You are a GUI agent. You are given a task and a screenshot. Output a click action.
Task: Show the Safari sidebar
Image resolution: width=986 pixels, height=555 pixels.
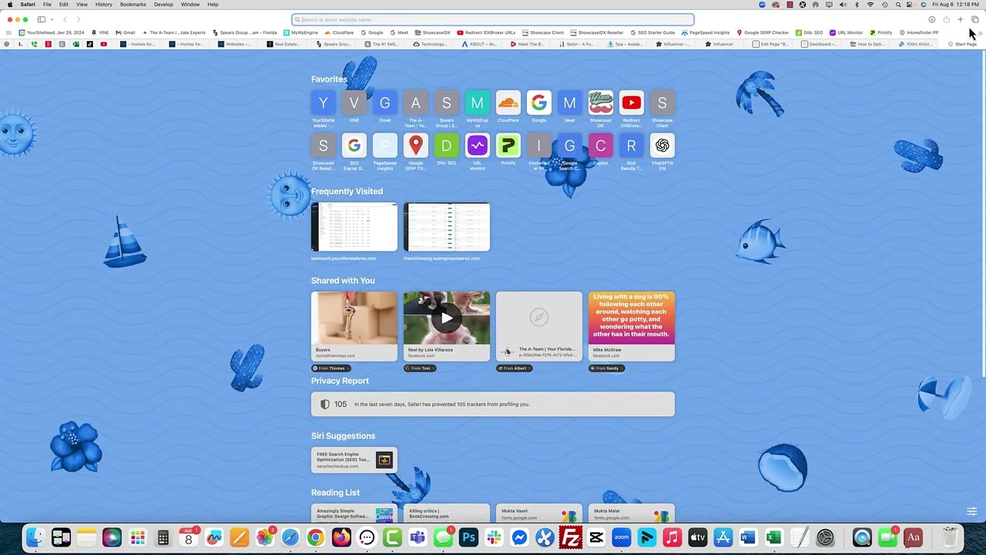pyautogui.click(x=41, y=19)
